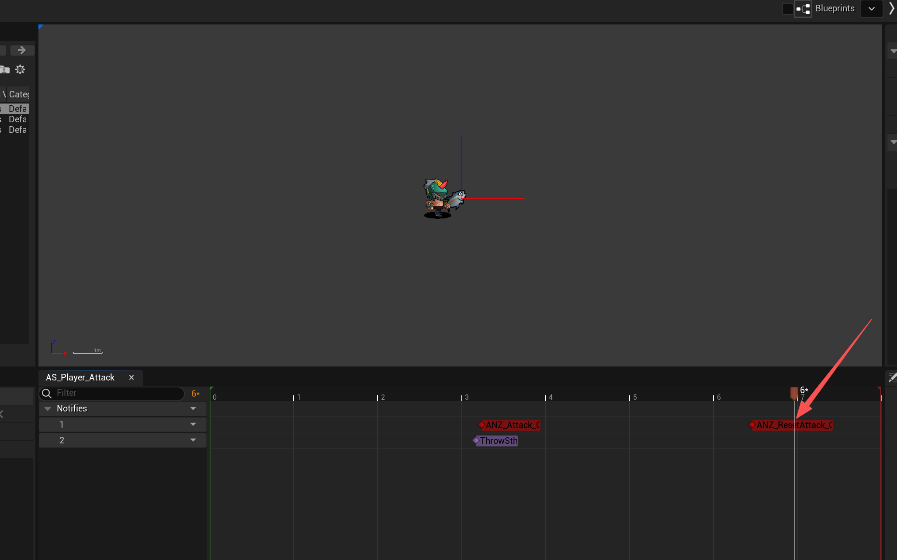Select the second Defa row
Screen dimensions: 897x560
tap(15, 119)
